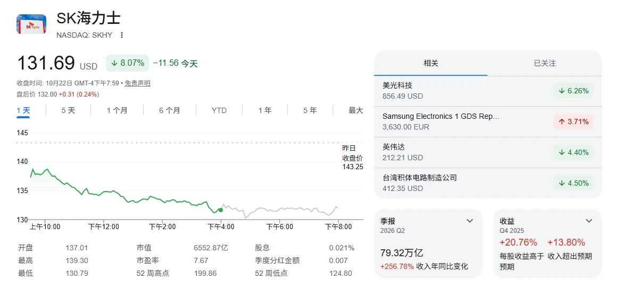Screen dimensions: 630x287
Task: Click the 最高 value 139.30
Action: pos(76,261)
